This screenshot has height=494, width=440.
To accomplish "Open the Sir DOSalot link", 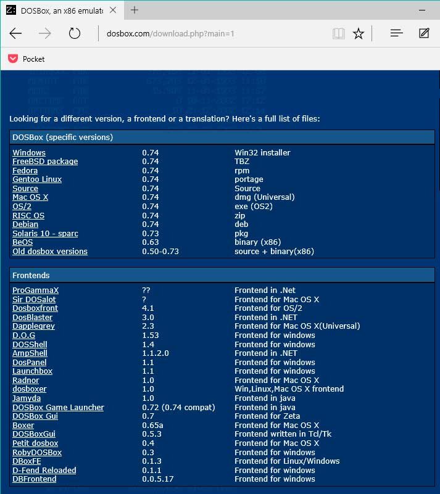I will coord(34,299).
